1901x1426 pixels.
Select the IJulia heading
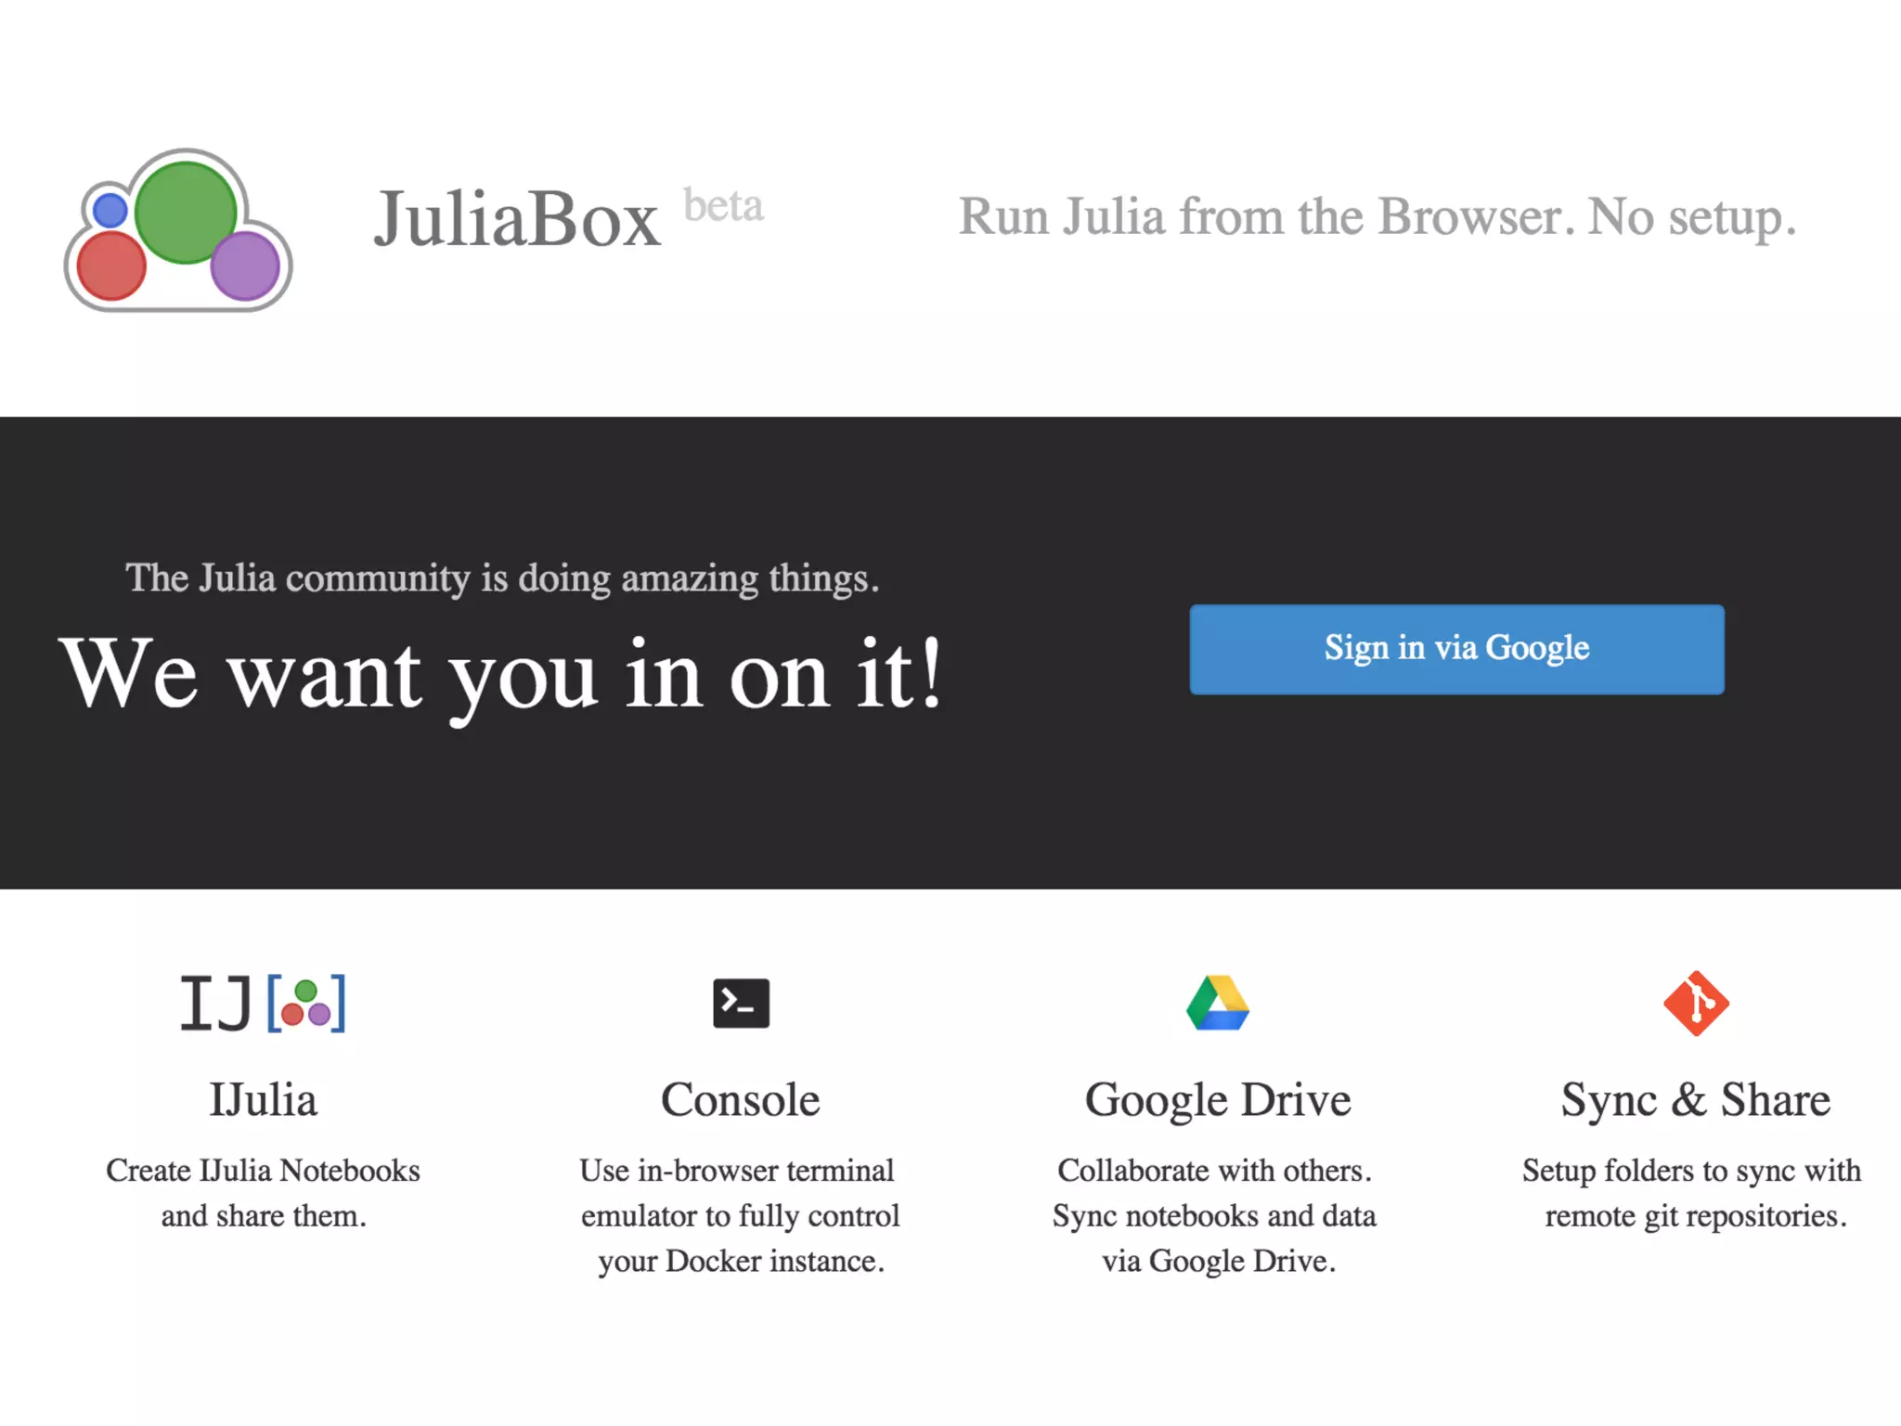coord(263,1100)
